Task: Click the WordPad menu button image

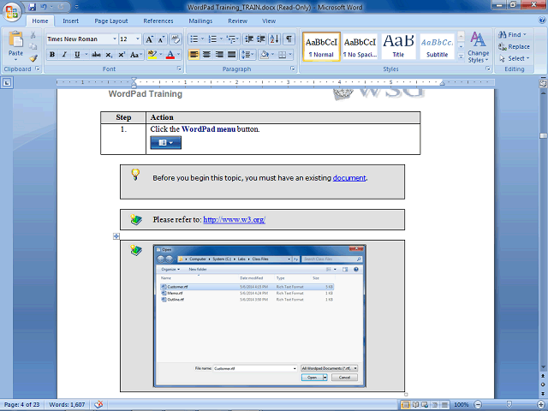Action: pyautogui.click(x=165, y=143)
